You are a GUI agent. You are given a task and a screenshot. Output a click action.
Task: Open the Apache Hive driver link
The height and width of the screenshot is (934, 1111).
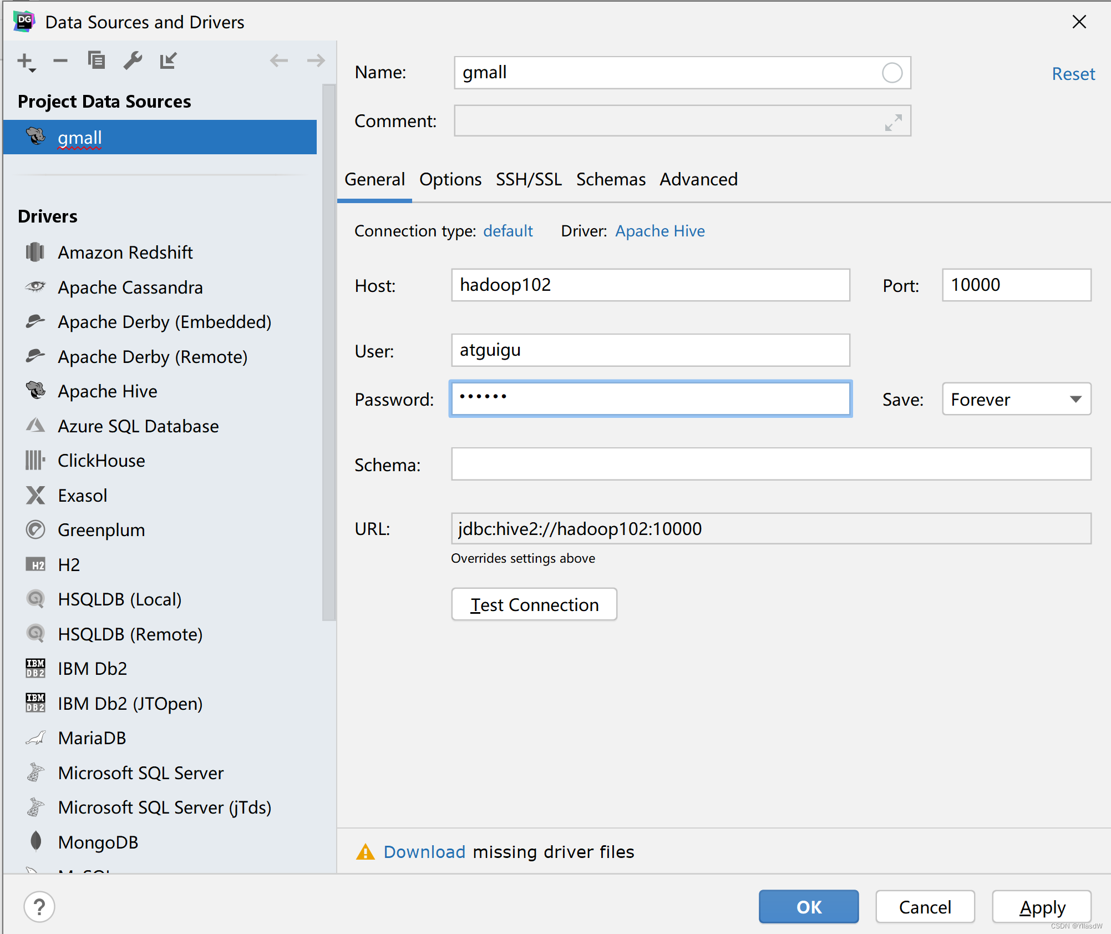[660, 231]
